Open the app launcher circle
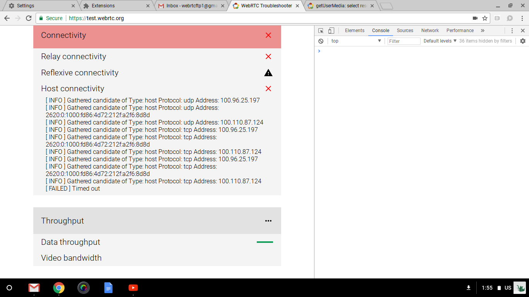The image size is (529, 297). (9, 288)
